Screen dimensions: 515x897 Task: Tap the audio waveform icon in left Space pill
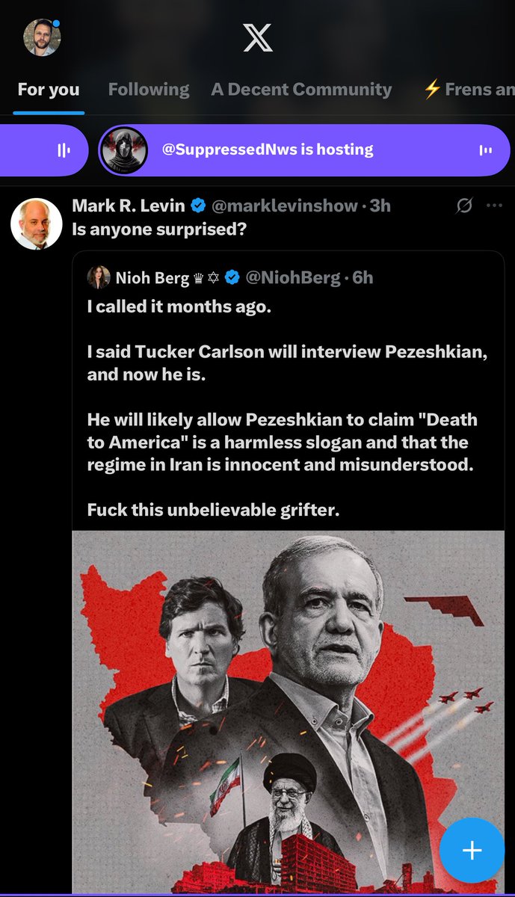[64, 150]
